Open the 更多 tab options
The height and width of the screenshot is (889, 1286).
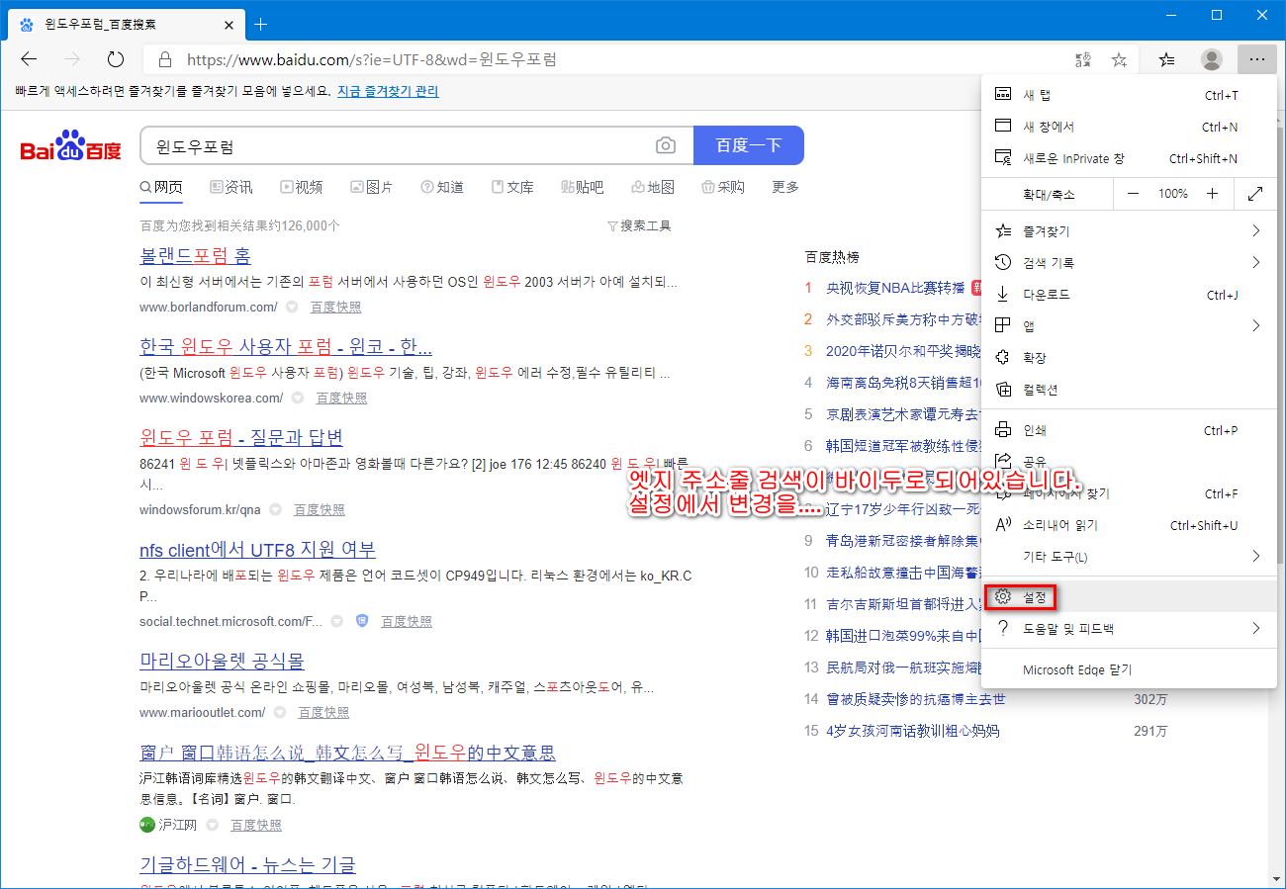[785, 187]
